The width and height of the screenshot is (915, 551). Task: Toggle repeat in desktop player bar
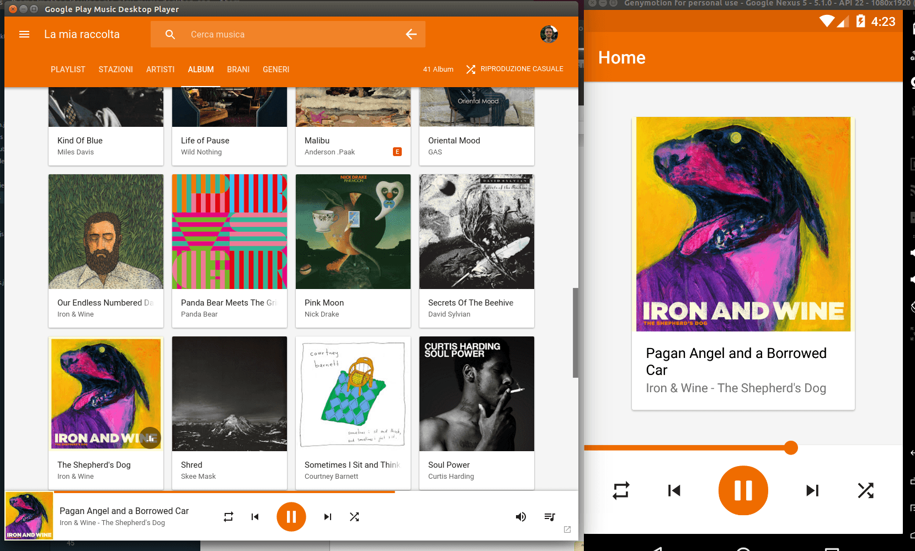[x=228, y=517]
